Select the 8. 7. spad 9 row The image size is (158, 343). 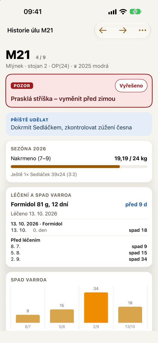coord(79,247)
